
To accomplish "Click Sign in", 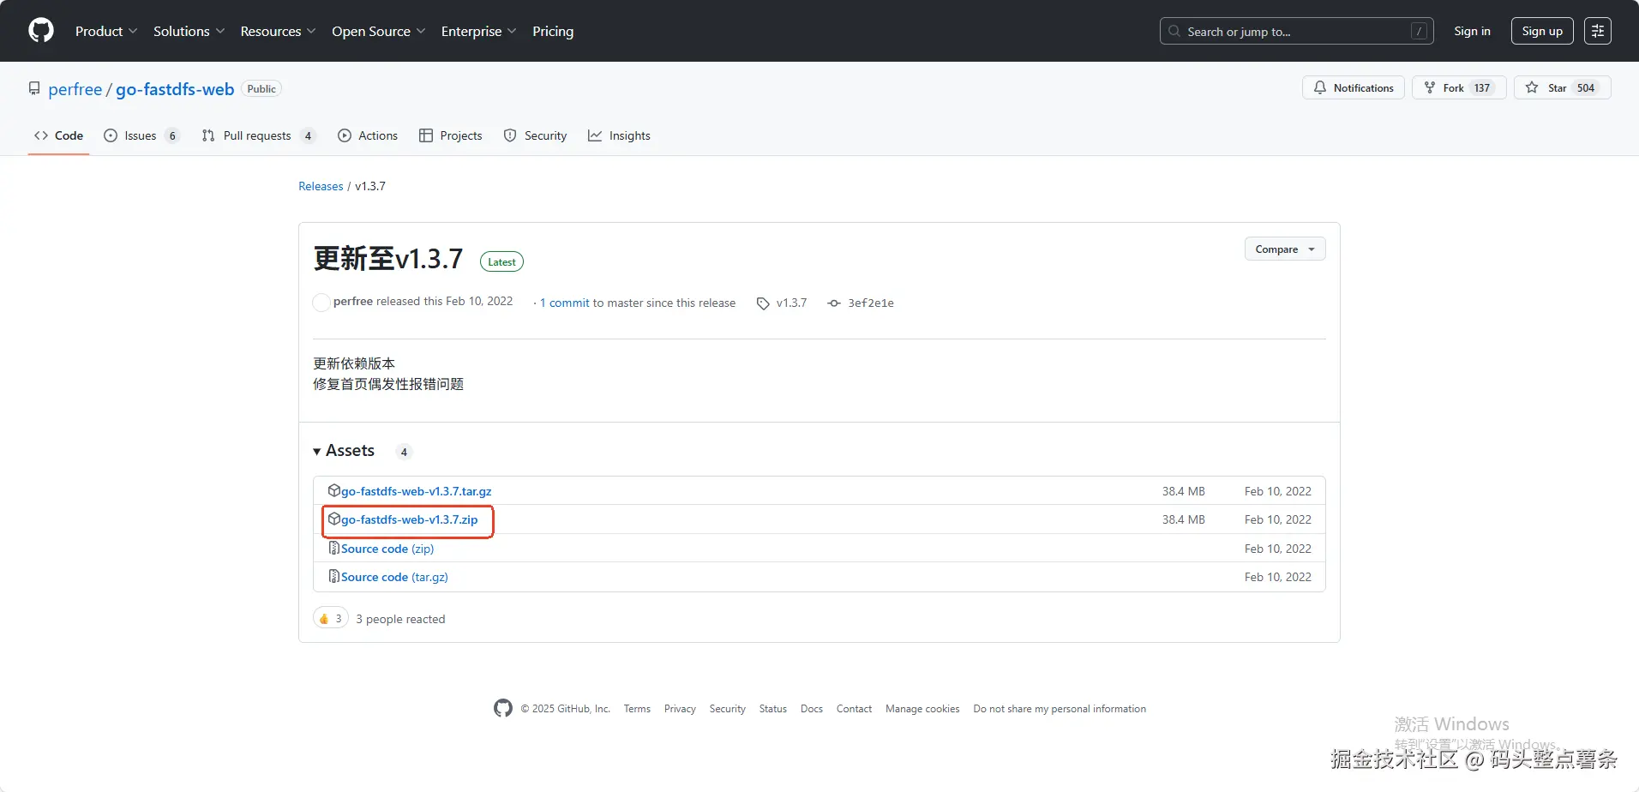I will (x=1472, y=31).
